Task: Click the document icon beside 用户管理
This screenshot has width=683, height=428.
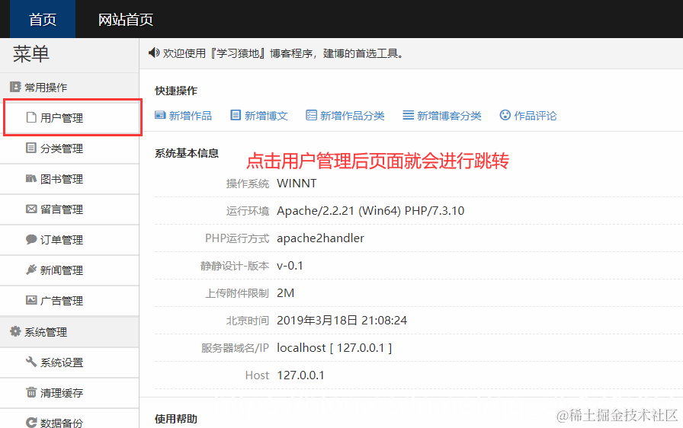Action: 31,117
